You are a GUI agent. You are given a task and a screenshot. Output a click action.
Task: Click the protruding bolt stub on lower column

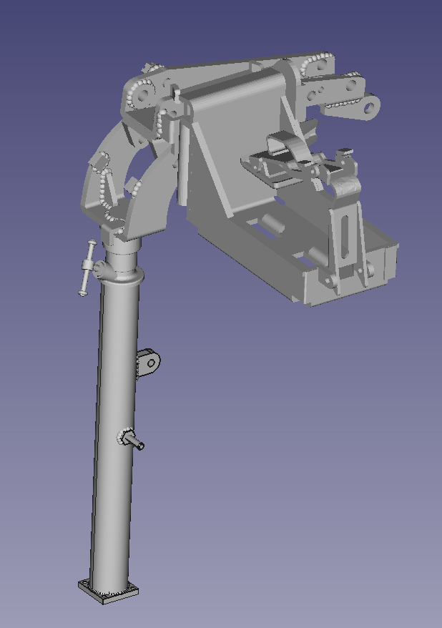[x=131, y=439]
